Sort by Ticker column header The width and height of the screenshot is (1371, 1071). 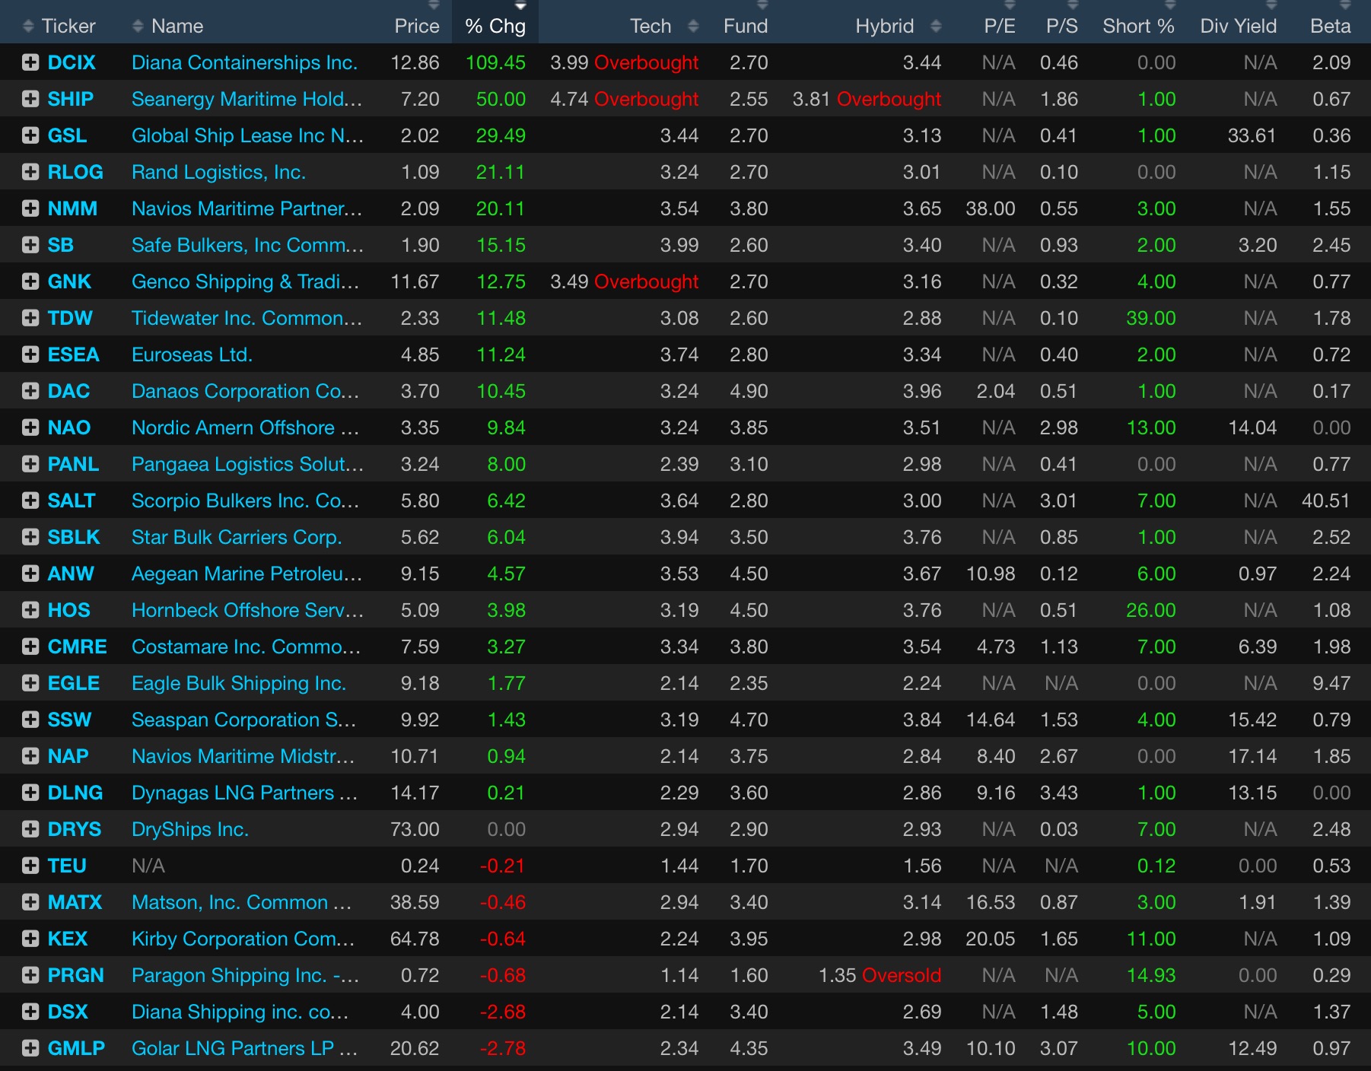68,26
